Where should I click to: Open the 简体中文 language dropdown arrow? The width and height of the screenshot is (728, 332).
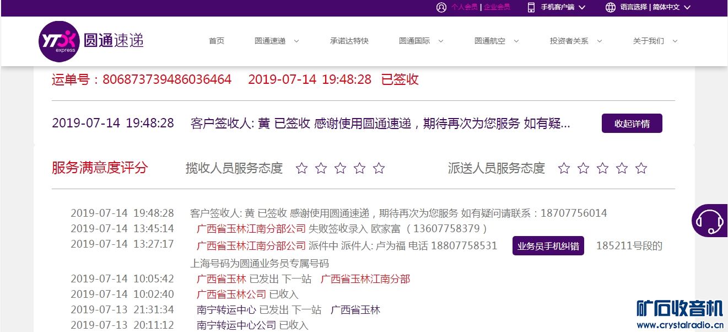point(687,8)
